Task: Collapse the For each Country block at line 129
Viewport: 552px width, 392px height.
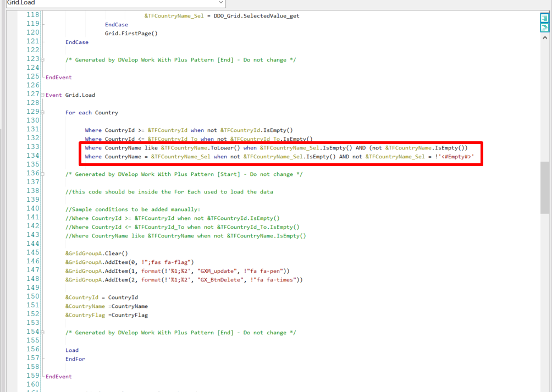Action: [x=42, y=113]
